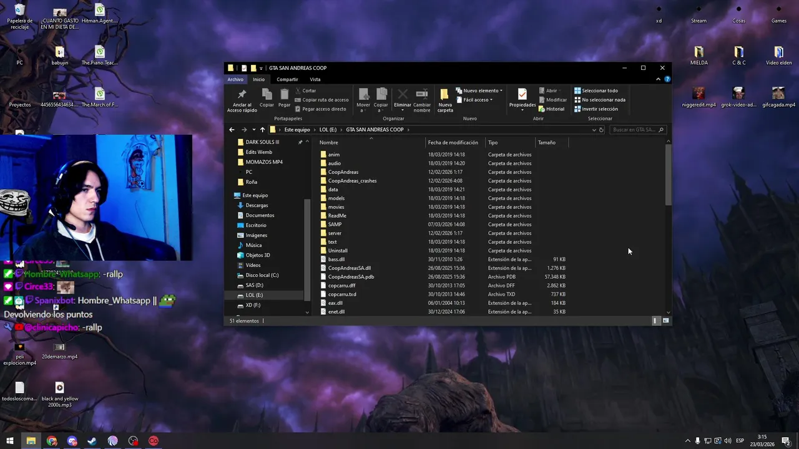
Task: Collapse the ribbon with the chevron
Action: click(x=658, y=79)
